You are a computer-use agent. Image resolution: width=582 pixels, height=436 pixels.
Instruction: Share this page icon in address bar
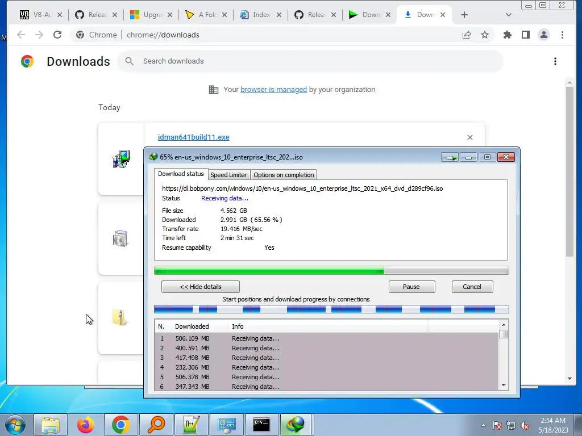467,35
